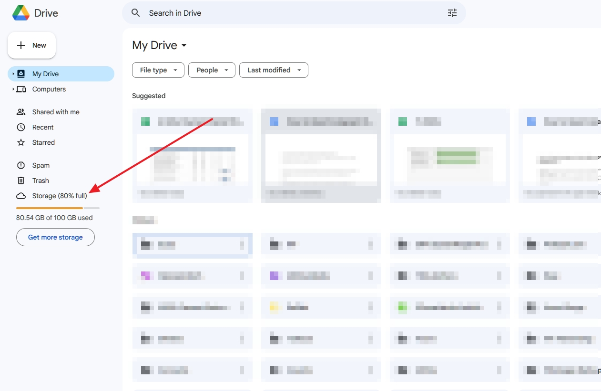Open Shared with me

click(55, 111)
